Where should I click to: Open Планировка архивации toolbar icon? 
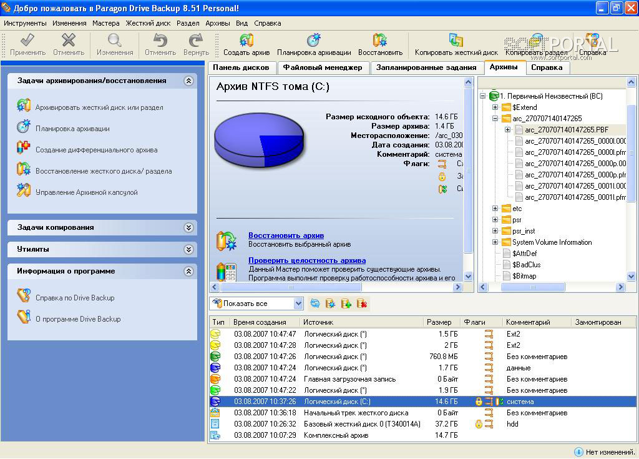pyautogui.click(x=314, y=40)
